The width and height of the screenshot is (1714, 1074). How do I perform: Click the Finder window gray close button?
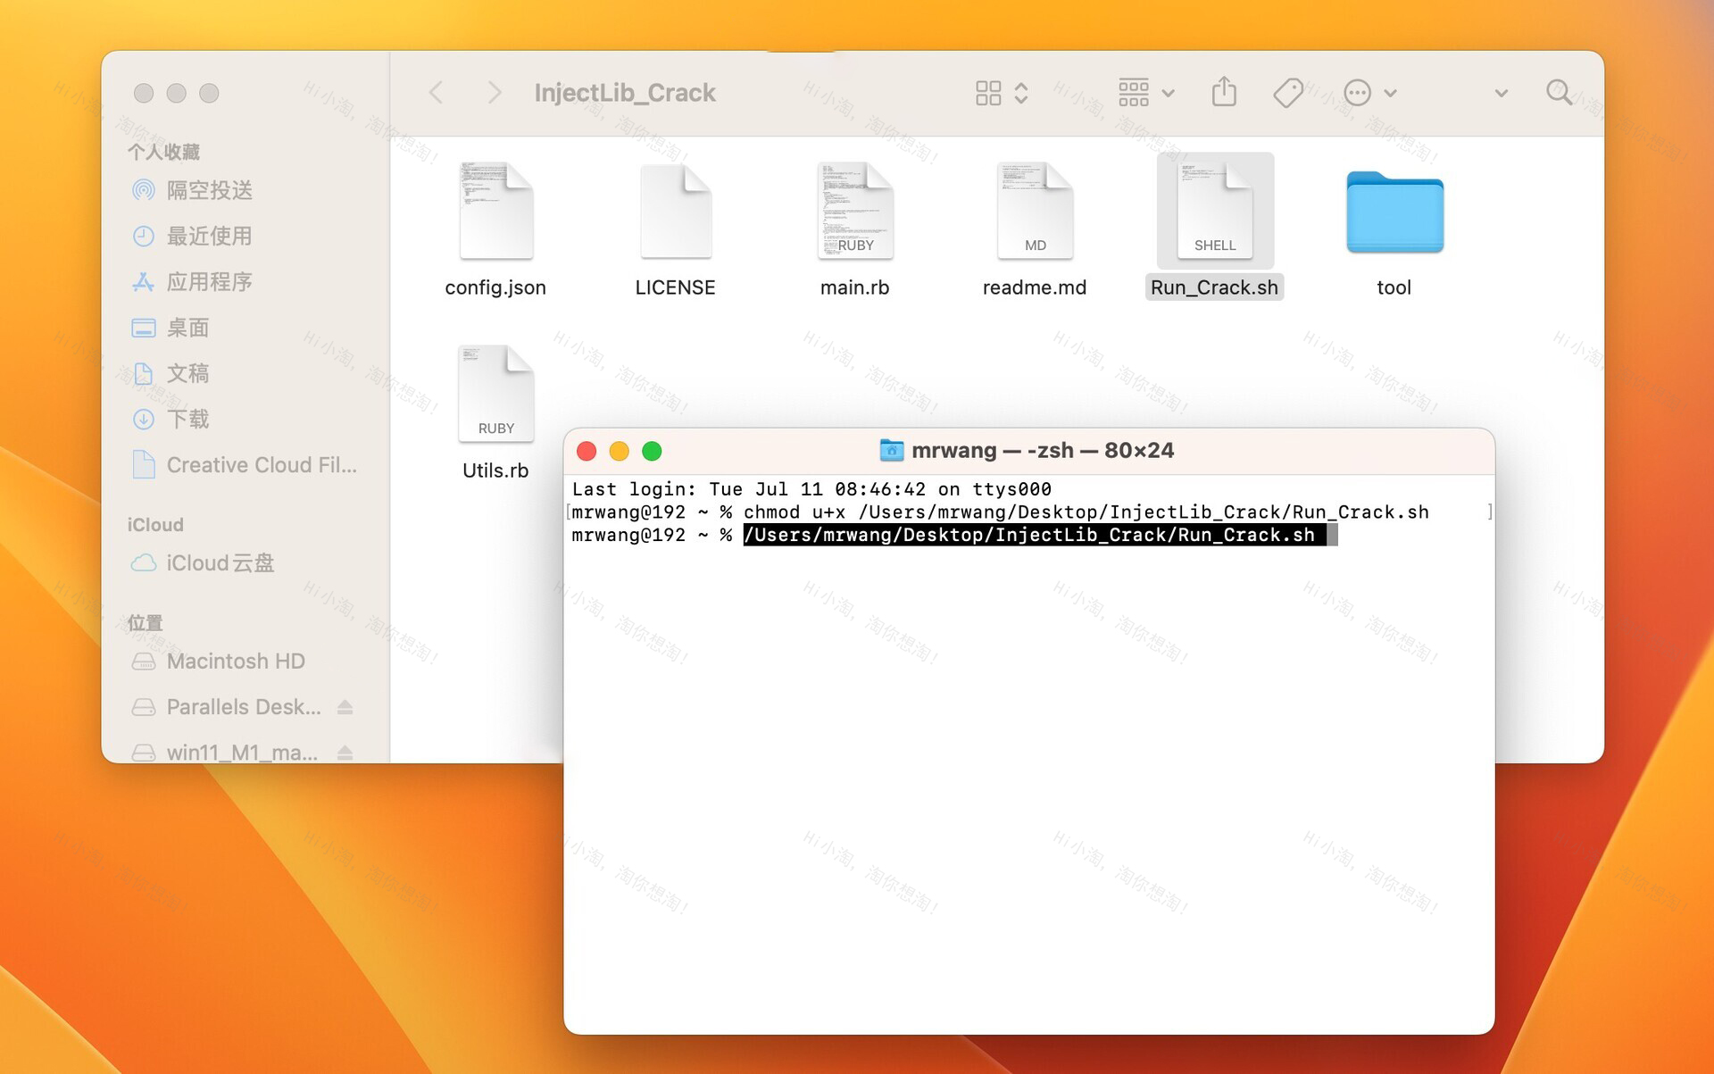pos(144,93)
